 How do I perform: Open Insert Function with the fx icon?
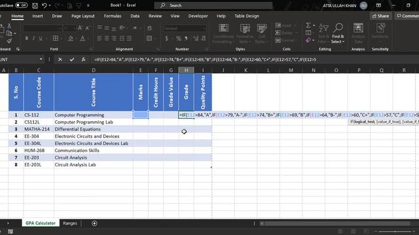[83, 59]
